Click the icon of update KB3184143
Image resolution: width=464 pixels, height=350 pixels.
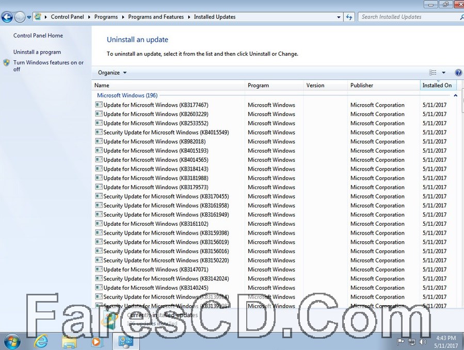click(99, 169)
